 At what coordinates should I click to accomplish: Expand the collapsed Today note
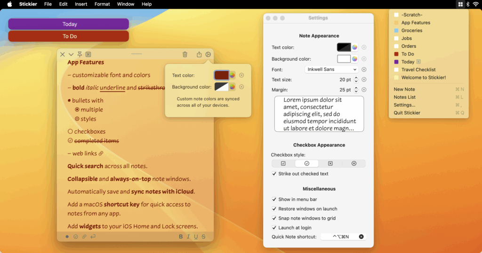pyautogui.click(x=69, y=24)
